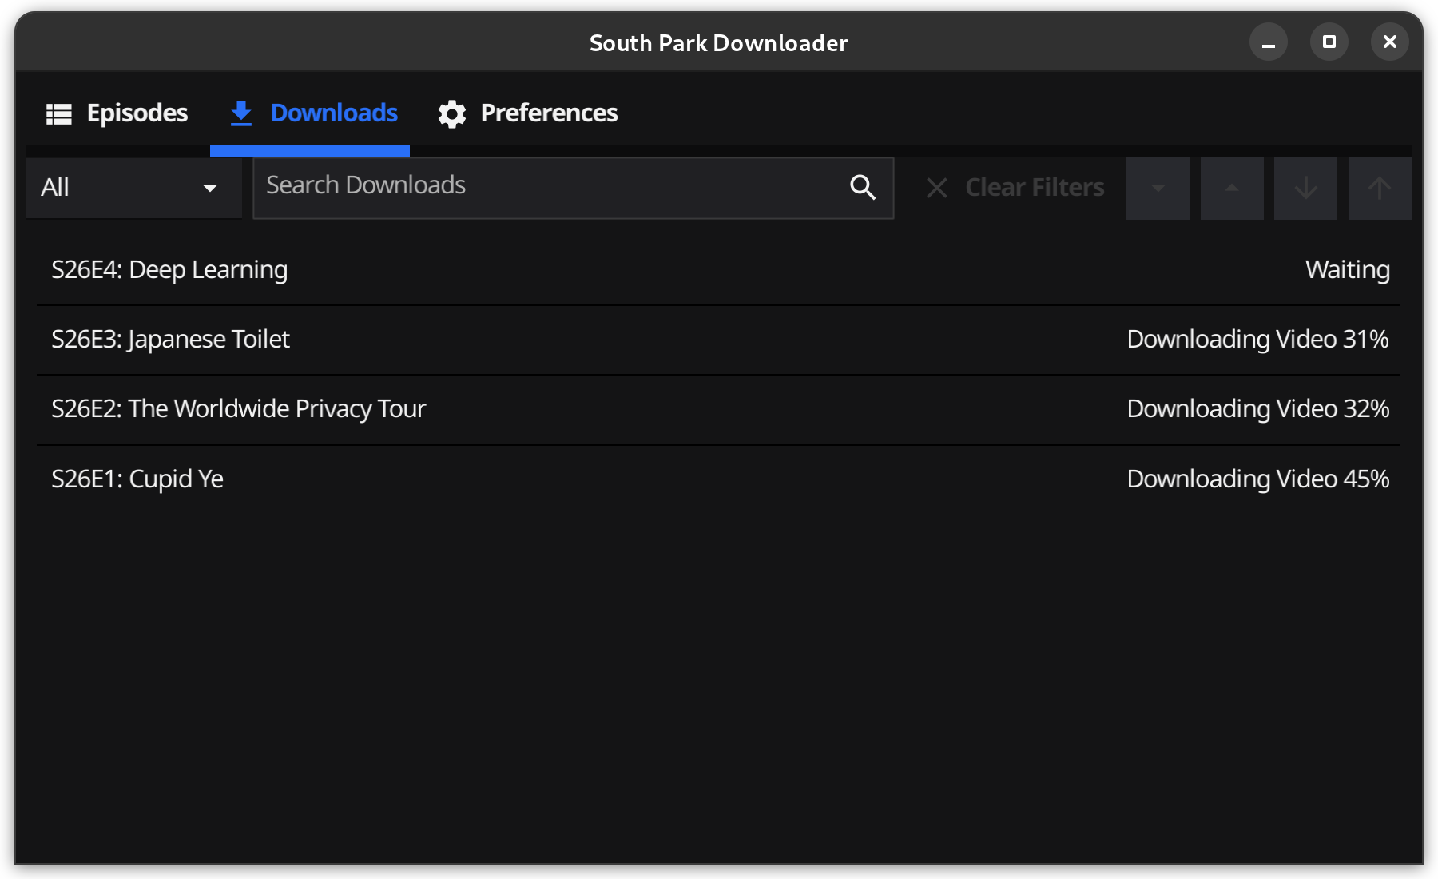The height and width of the screenshot is (879, 1438).
Task: Click the Downloading Video 45% status
Action: pyautogui.click(x=1258, y=479)
